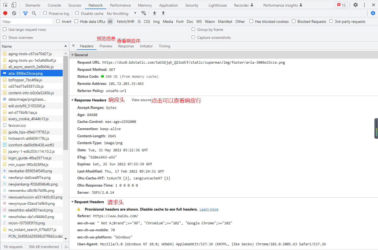Open network conditions wifi icon

(143, 13)
